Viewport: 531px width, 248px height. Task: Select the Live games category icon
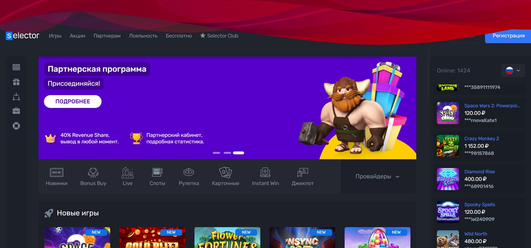[x=127, y=173]
